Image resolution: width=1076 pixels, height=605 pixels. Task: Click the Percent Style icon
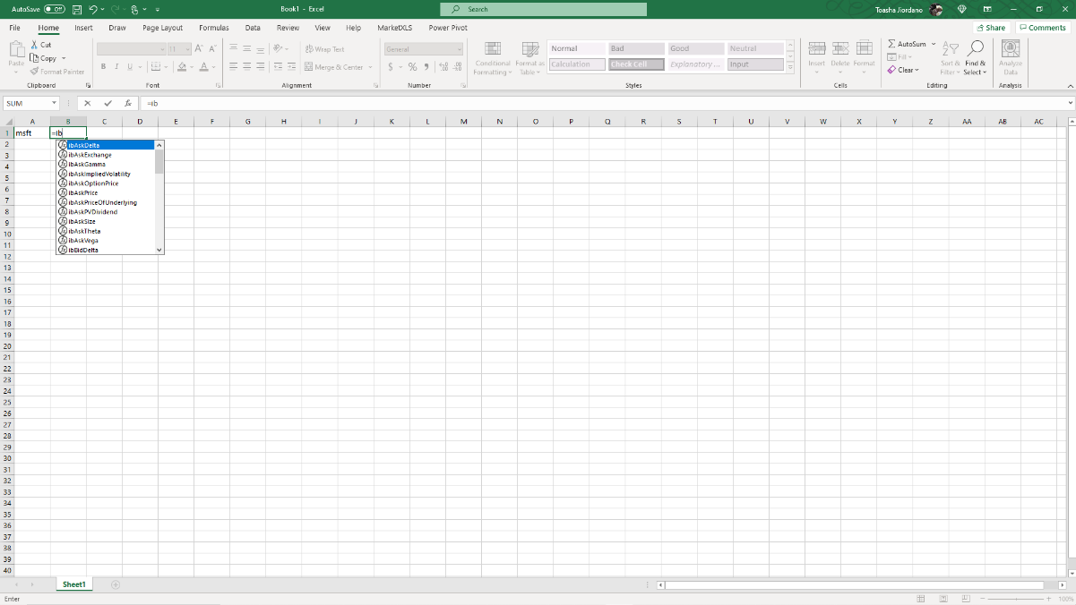(x=412, y=66)
